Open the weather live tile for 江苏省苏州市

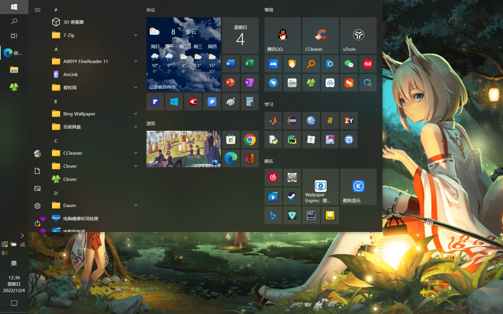(x=184, y=54)
